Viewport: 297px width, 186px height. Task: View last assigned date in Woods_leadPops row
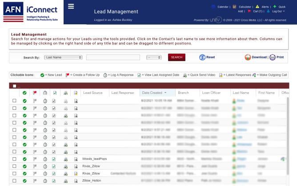[54, 159]
